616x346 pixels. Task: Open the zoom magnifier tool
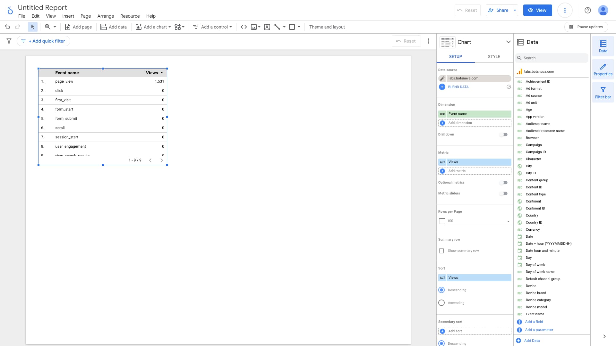point(47,27)
